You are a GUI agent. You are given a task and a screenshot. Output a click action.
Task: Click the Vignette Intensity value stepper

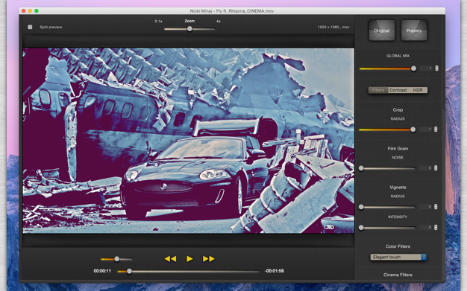coord(436,228)
